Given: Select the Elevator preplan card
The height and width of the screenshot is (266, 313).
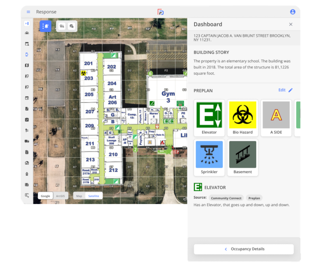Looking at the screenshot, I should tap(209, 118).
